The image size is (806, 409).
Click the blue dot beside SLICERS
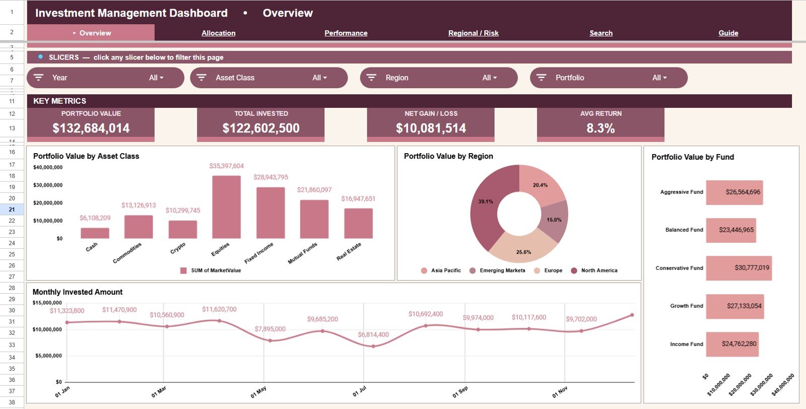pos(40,57)
